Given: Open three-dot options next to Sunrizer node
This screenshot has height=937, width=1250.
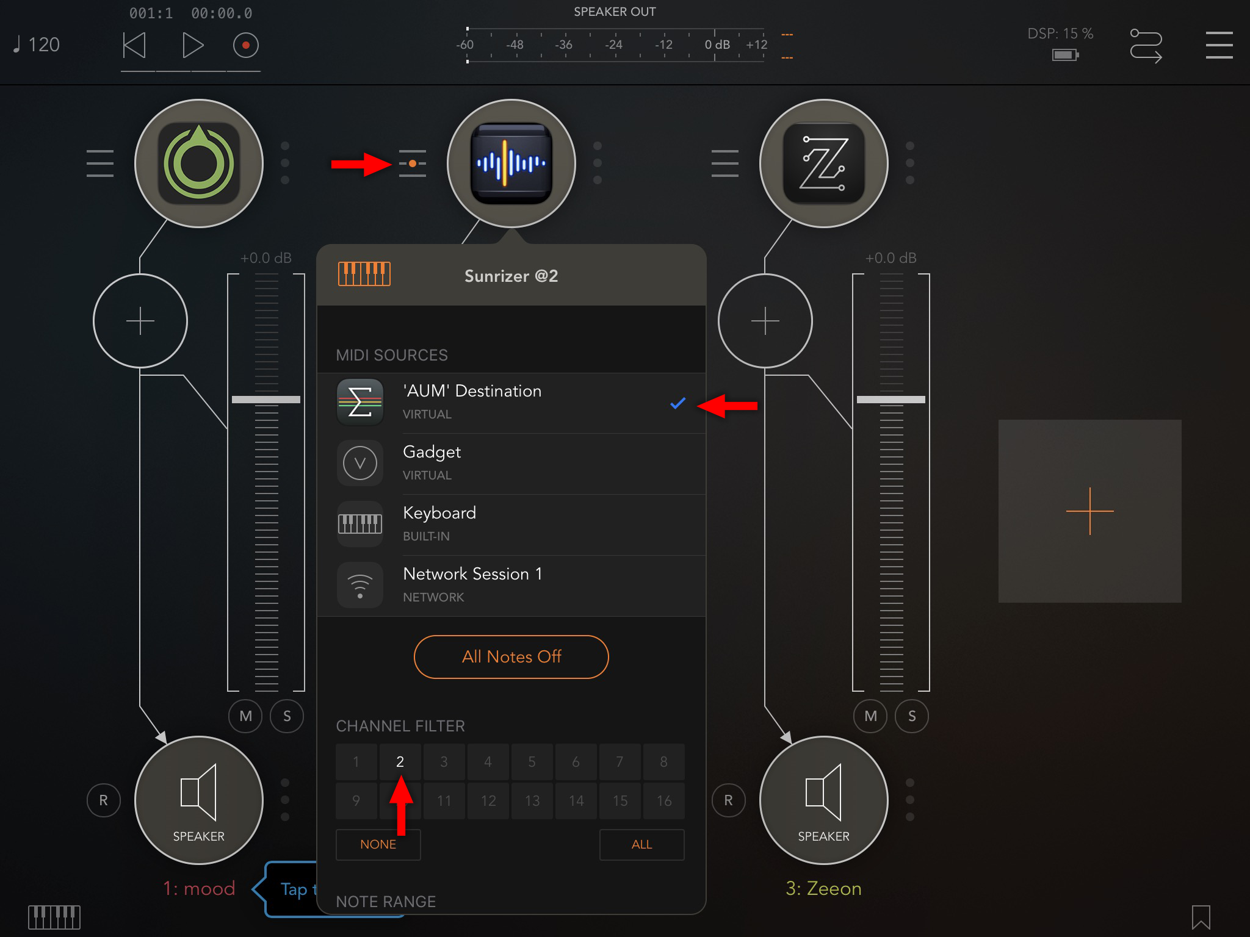Looking at the screenshot, I should (598, 163).
